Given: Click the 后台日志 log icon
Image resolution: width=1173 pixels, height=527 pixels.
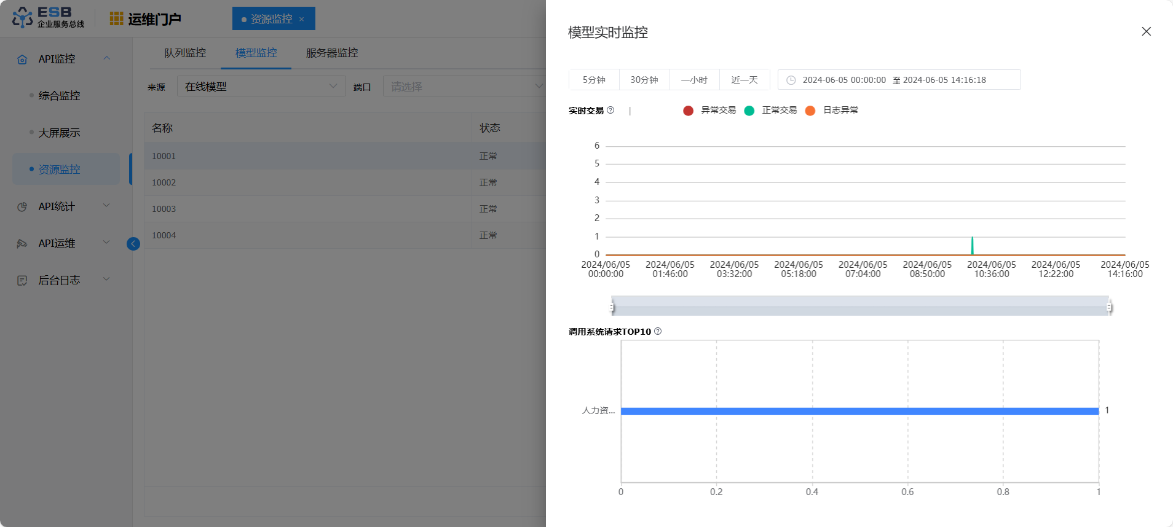Looking at the screenshot, I should (x=23, y=281).
